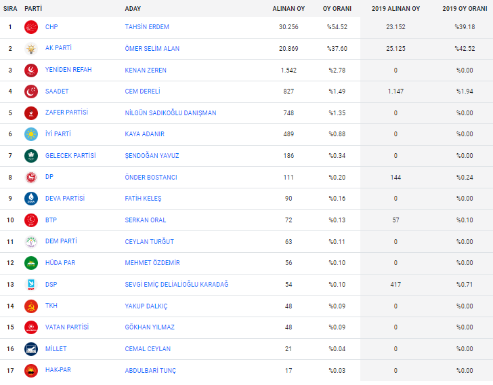Click the PARTİ column header
The height and width of the screenshot is (385, 493).
coord(33,9)
